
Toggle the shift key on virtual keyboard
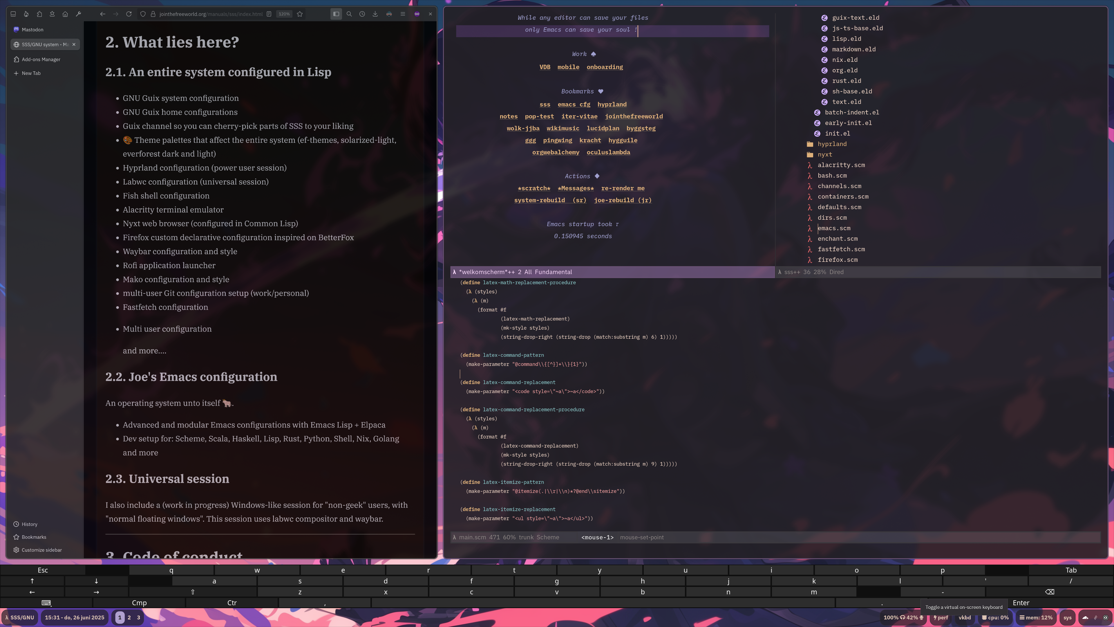pos(192,592)
